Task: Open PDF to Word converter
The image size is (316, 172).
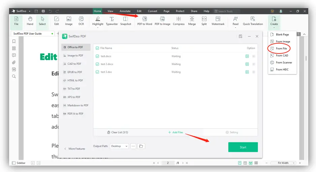Action: [145, 21]
